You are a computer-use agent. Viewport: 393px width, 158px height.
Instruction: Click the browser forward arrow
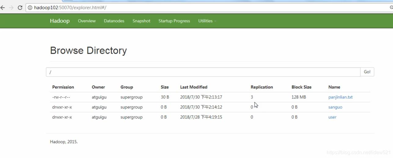(11, 8)
